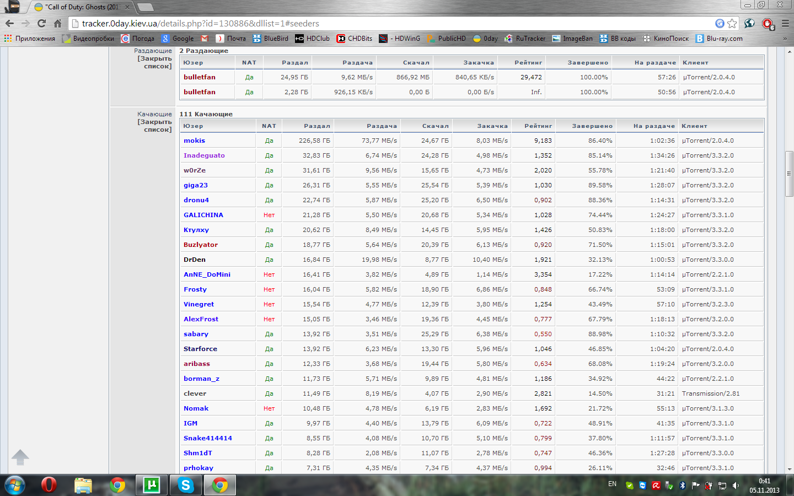The width and height of the screenshot is (794, 496).
Task: Switch input language via EN indicator
Action: point(612,484)
